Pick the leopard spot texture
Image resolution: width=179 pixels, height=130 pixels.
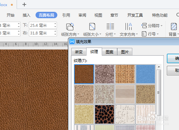pos(104,114)
